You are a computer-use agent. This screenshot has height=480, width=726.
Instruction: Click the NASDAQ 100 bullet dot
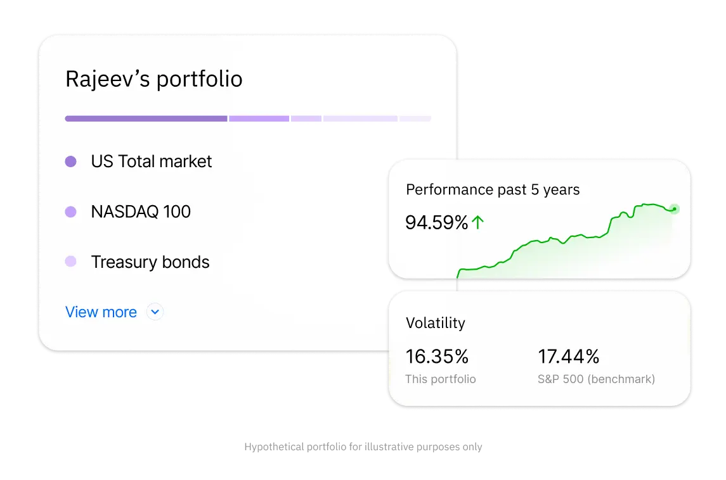click(71, 212)
